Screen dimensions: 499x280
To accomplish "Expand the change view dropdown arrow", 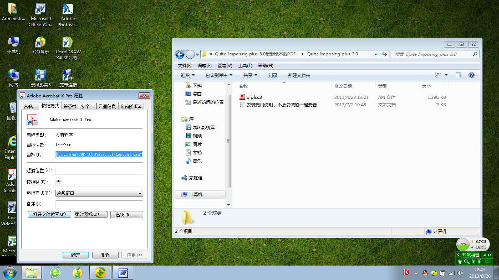I will click(446, 75).
